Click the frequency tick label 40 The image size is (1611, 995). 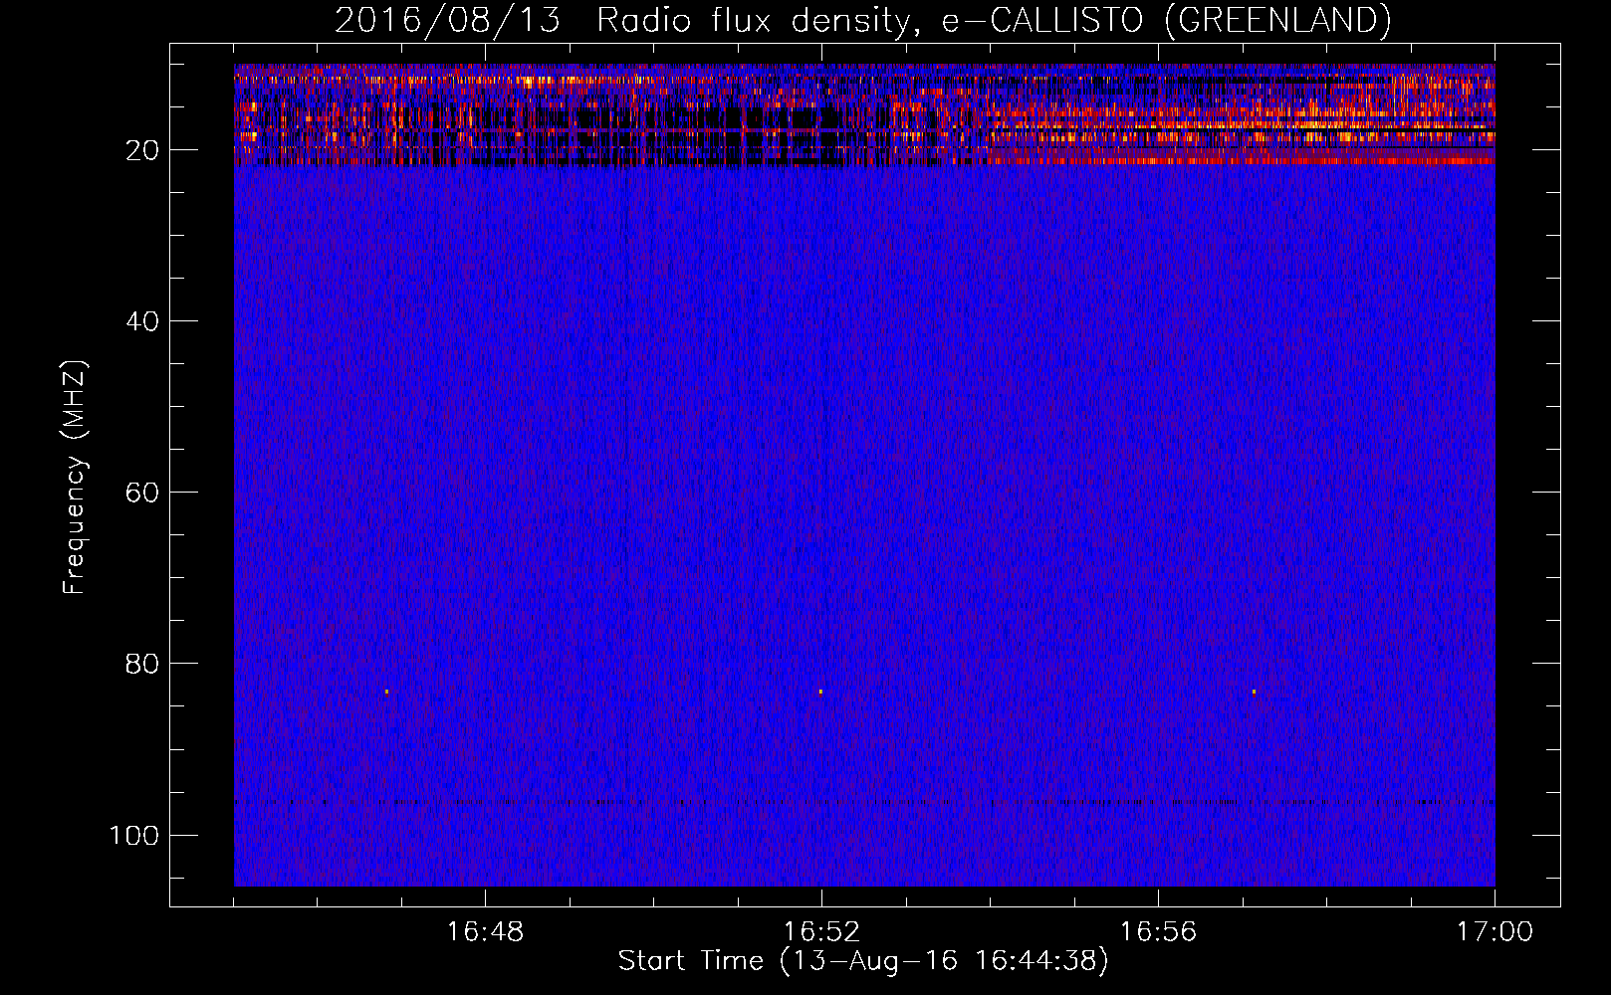(x=142, y=321)
